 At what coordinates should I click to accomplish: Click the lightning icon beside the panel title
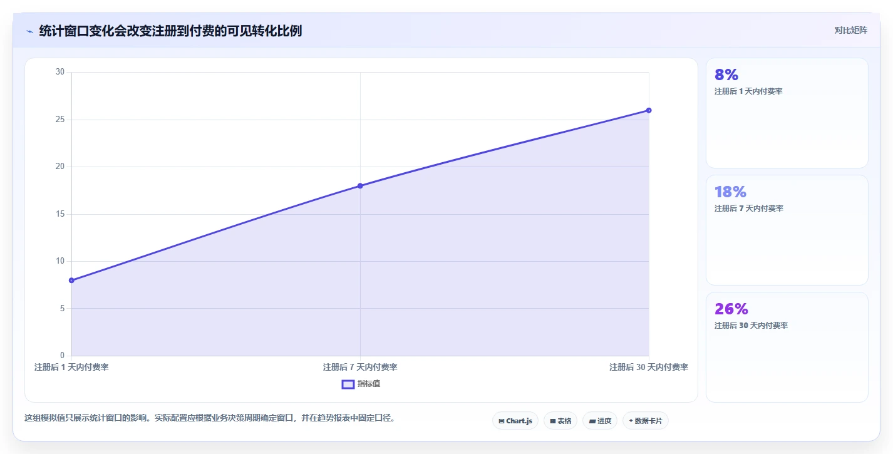(x=29, y=31)
